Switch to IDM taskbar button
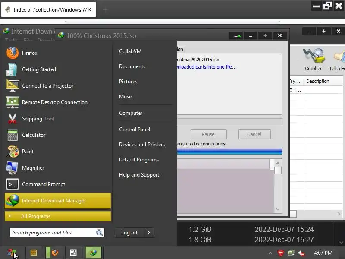The width and height of the screenshot is (345, 259). pyautogui.click(x=93, y=253)
